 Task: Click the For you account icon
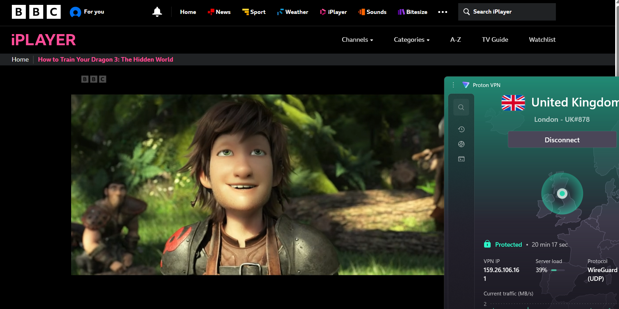pyautogui.click(x=75, y=12)
